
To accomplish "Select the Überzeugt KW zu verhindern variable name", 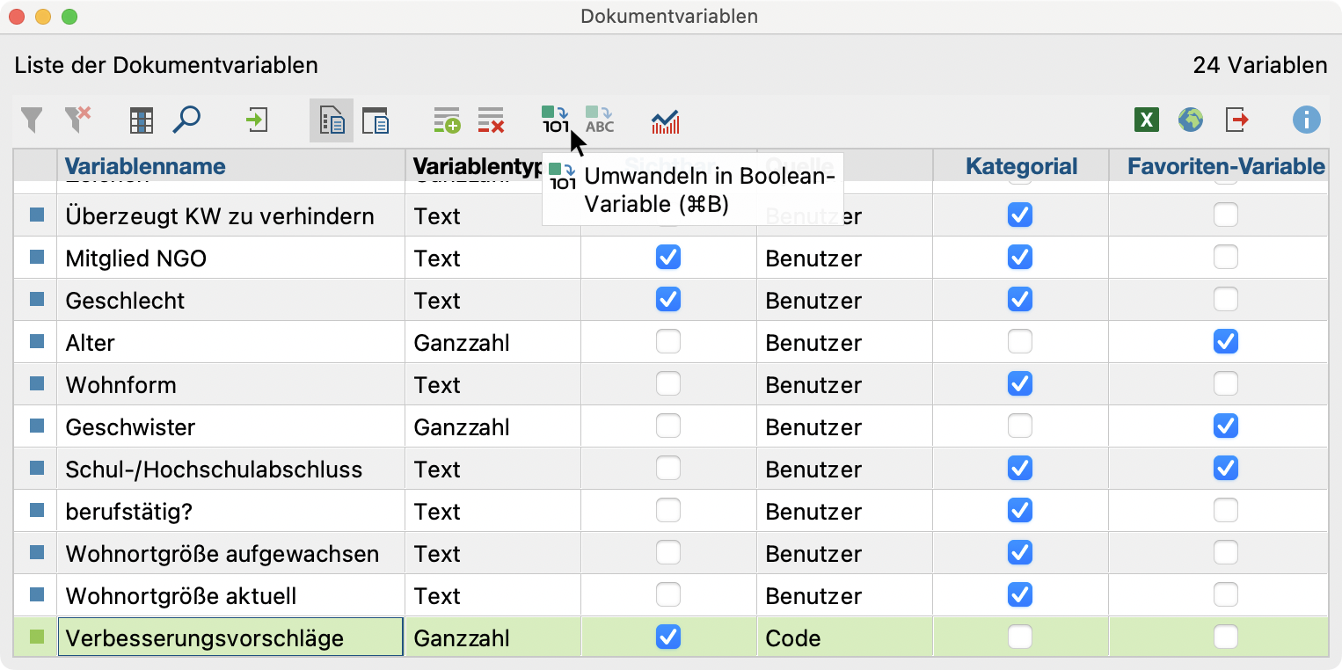I will pyautogui.click(x=220, y=215).
